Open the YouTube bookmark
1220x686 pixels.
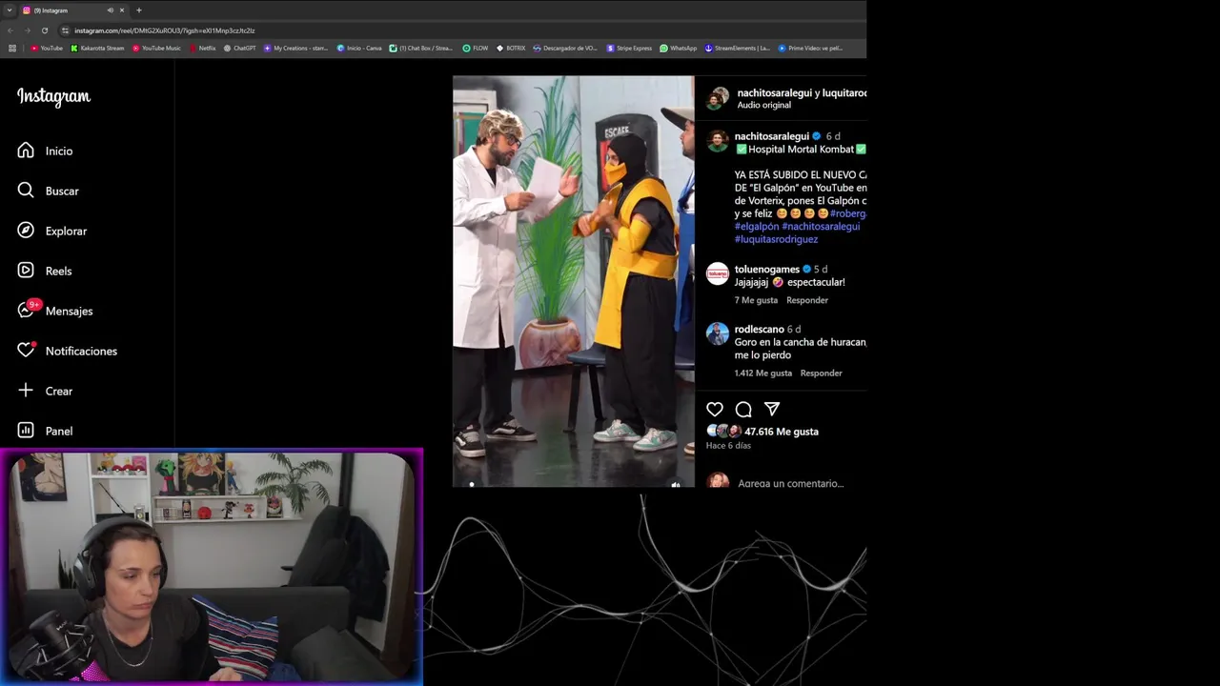point(47,48)
